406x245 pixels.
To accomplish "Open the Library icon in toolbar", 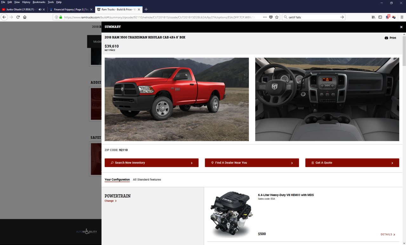I will (x=373, y=17).
